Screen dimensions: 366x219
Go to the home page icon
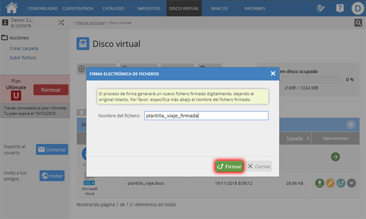(11, 8)
